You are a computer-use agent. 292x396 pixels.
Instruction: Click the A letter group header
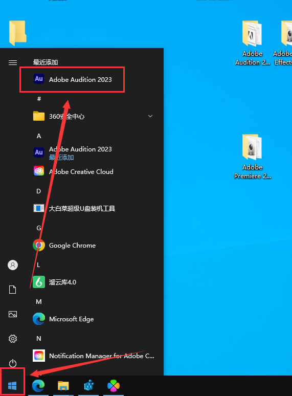coord(39,136)
